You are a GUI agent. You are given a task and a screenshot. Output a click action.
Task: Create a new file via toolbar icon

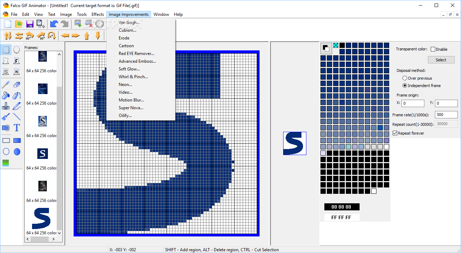click(x=8, y=24)
